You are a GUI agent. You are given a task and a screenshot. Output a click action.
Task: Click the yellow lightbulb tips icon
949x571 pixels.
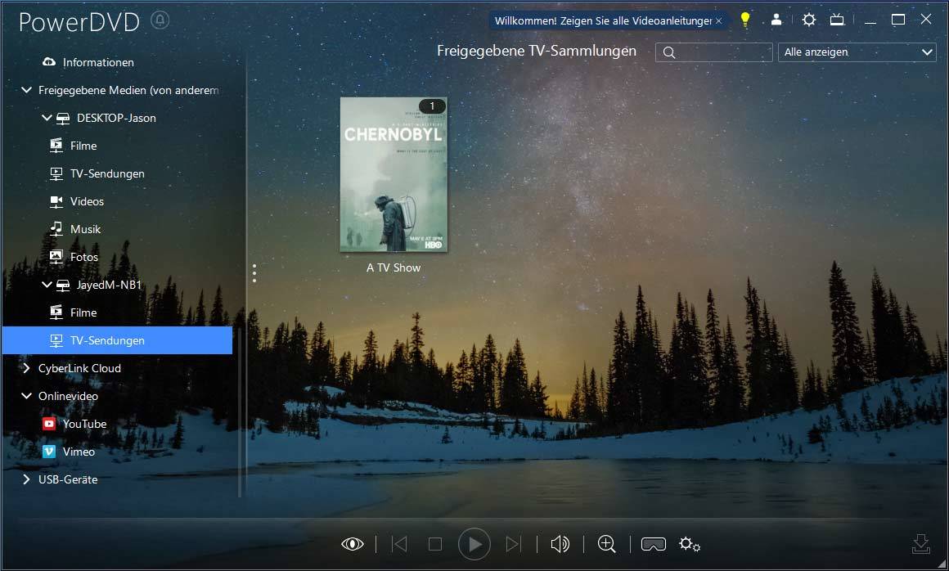pos(745,20)
